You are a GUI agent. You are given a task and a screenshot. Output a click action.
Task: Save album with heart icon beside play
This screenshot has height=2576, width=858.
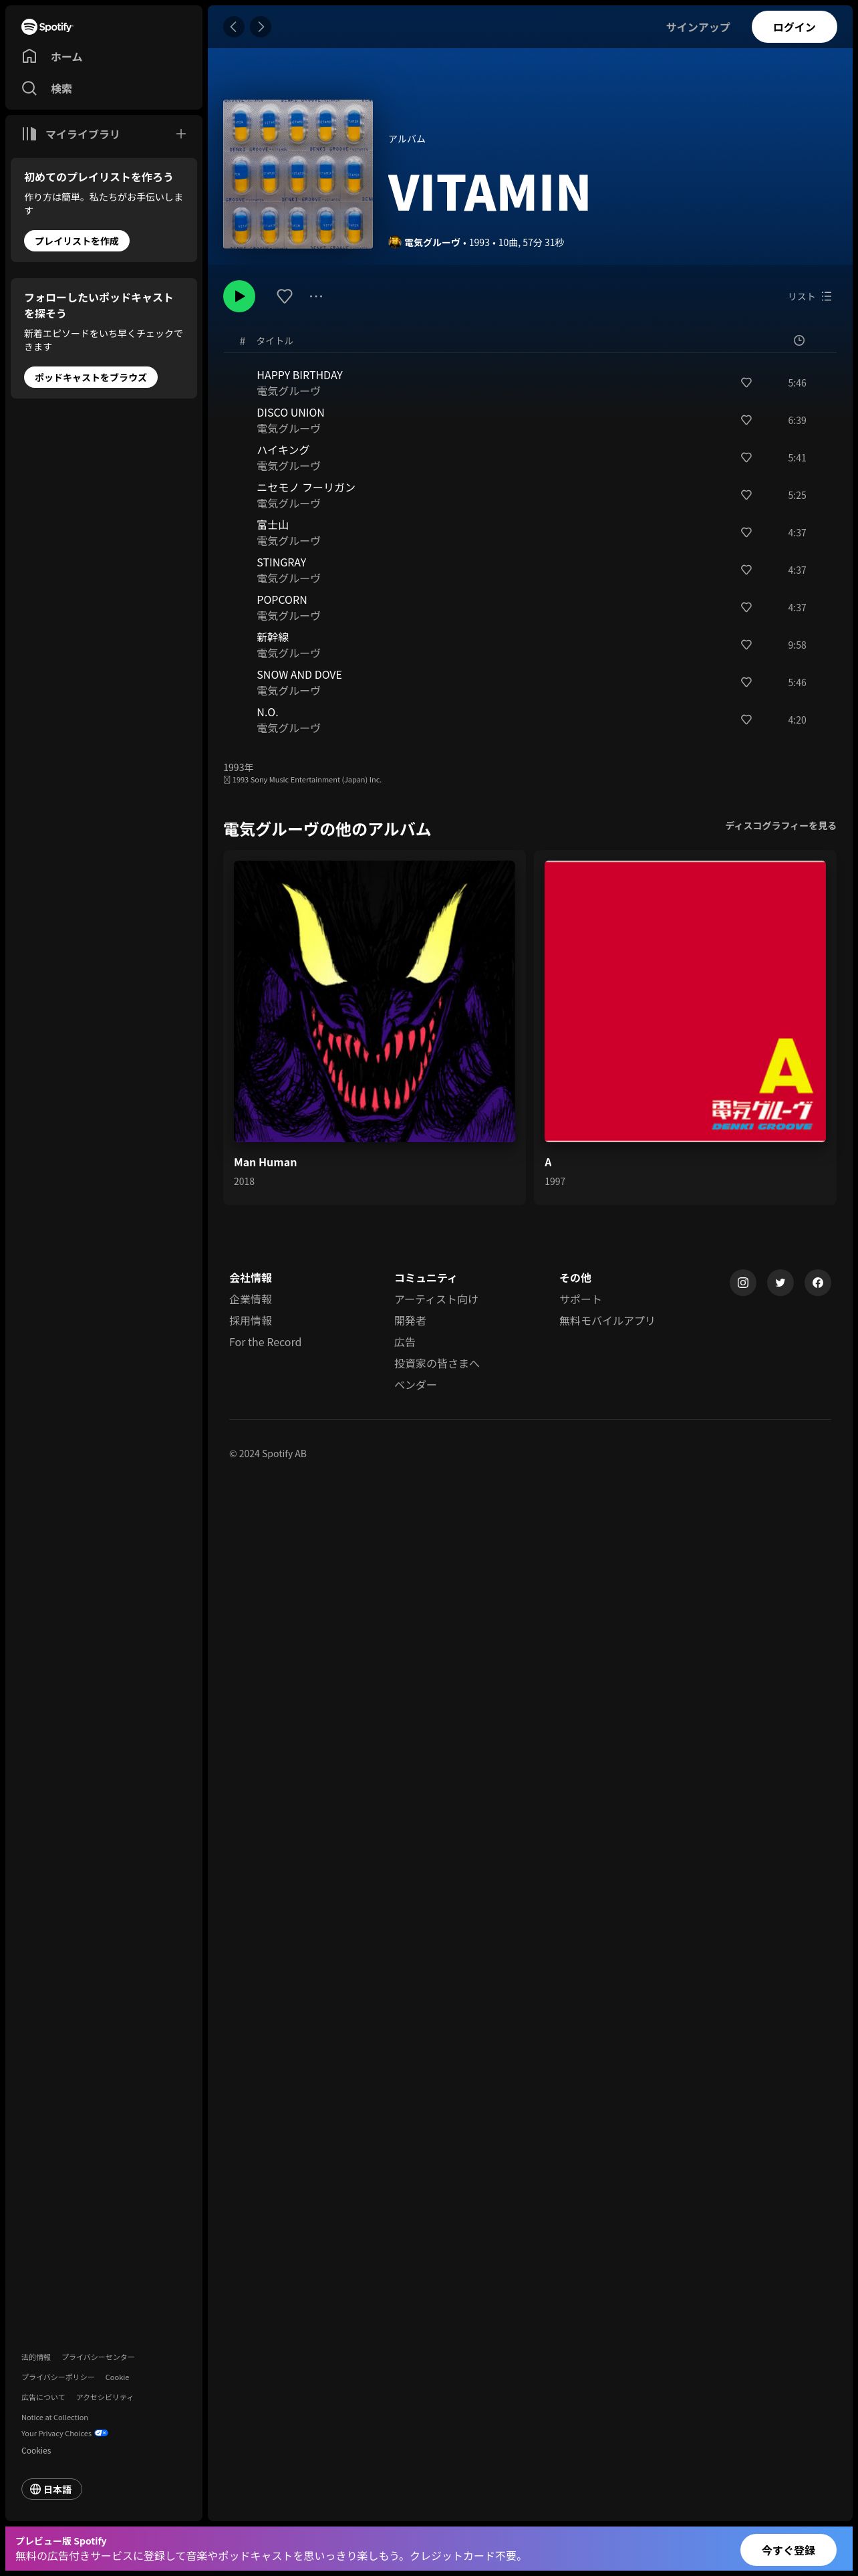pos(285,296)
